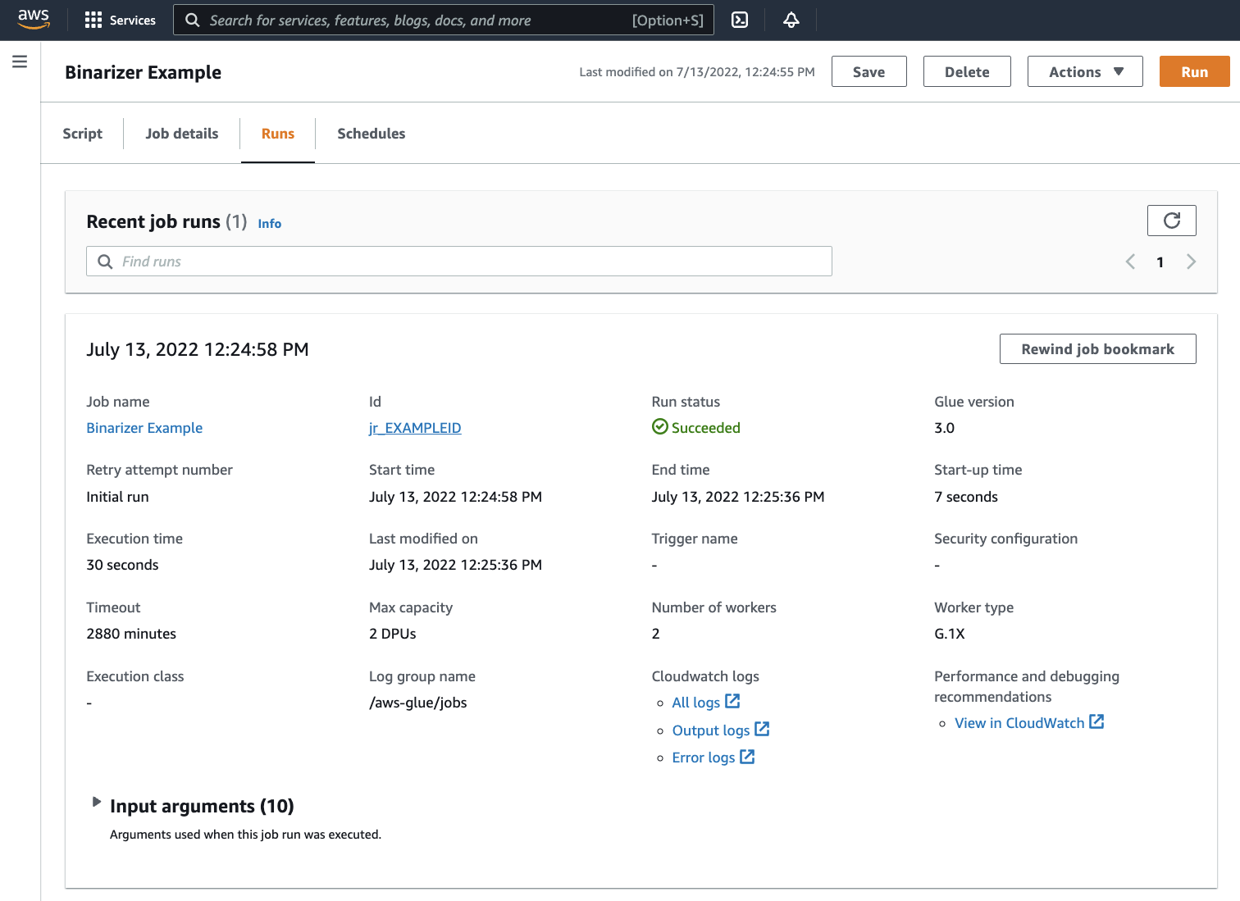Click the orange Run button
The height and width of the screenshot is (901, 1240).
(1194, 72)
